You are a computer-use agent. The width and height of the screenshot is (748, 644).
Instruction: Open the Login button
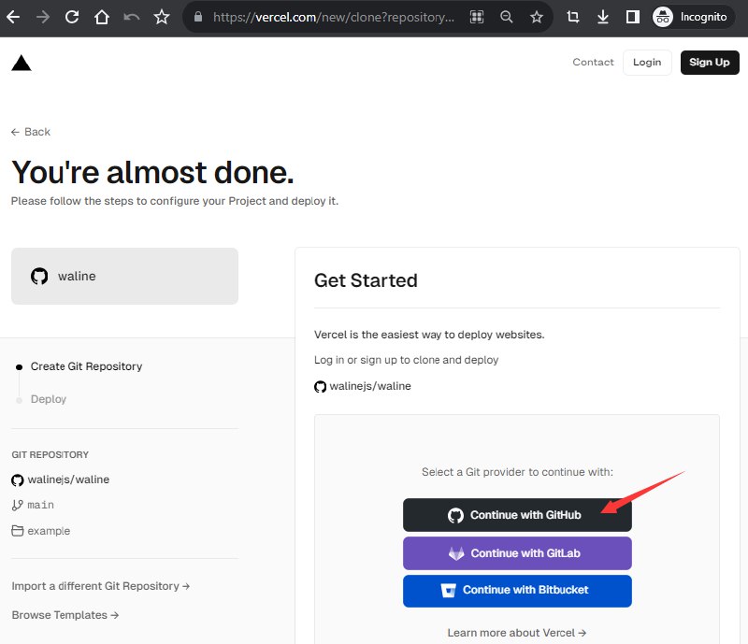coord(647,63)
